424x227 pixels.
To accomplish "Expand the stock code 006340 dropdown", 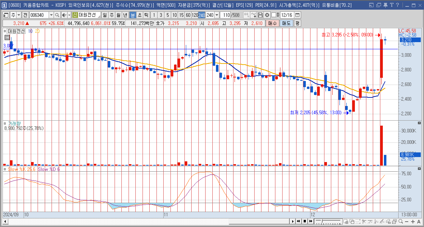I will coord(51,15).
